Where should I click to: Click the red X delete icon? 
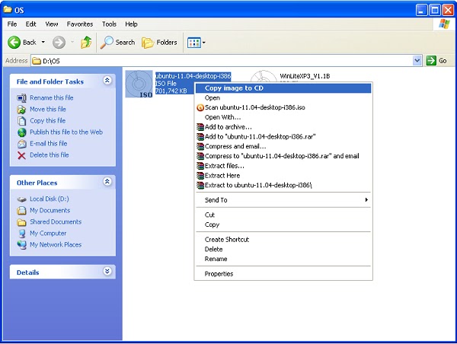pyautogui.click(x=21, y=155)
